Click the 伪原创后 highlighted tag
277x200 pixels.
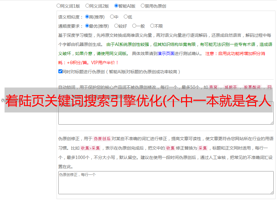point(102,139)
